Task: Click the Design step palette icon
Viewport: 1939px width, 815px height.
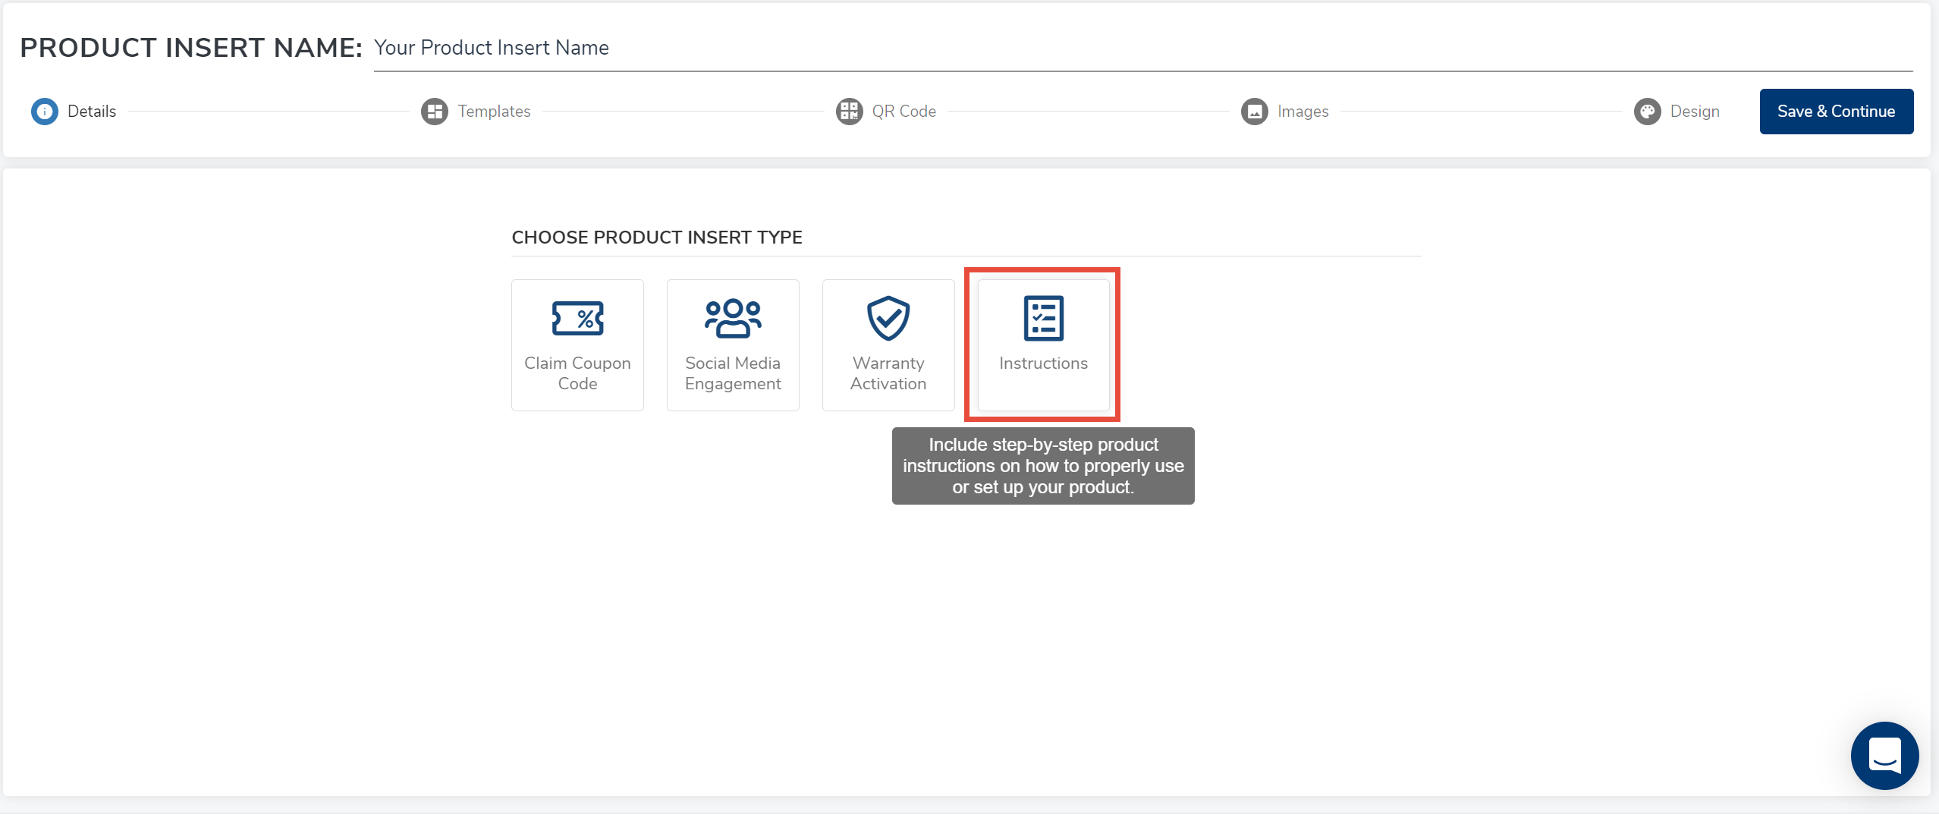Action: click(x=1647, y=112)
